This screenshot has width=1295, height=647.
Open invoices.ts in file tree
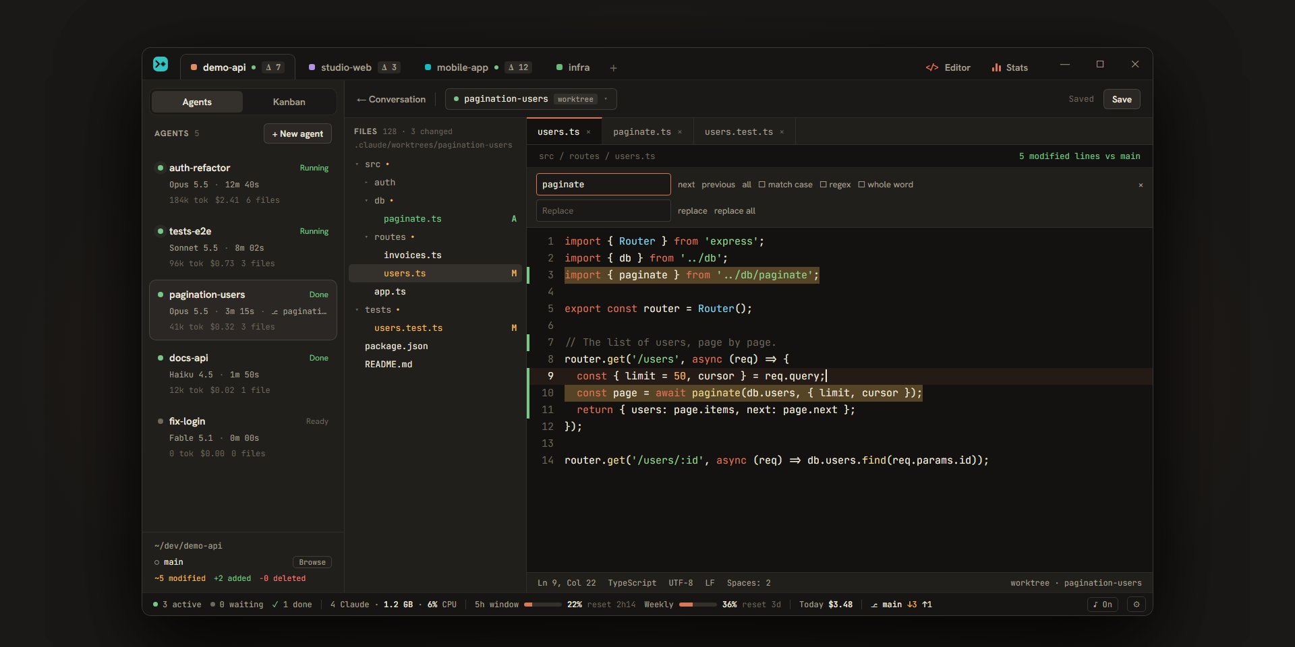point(436,255)
